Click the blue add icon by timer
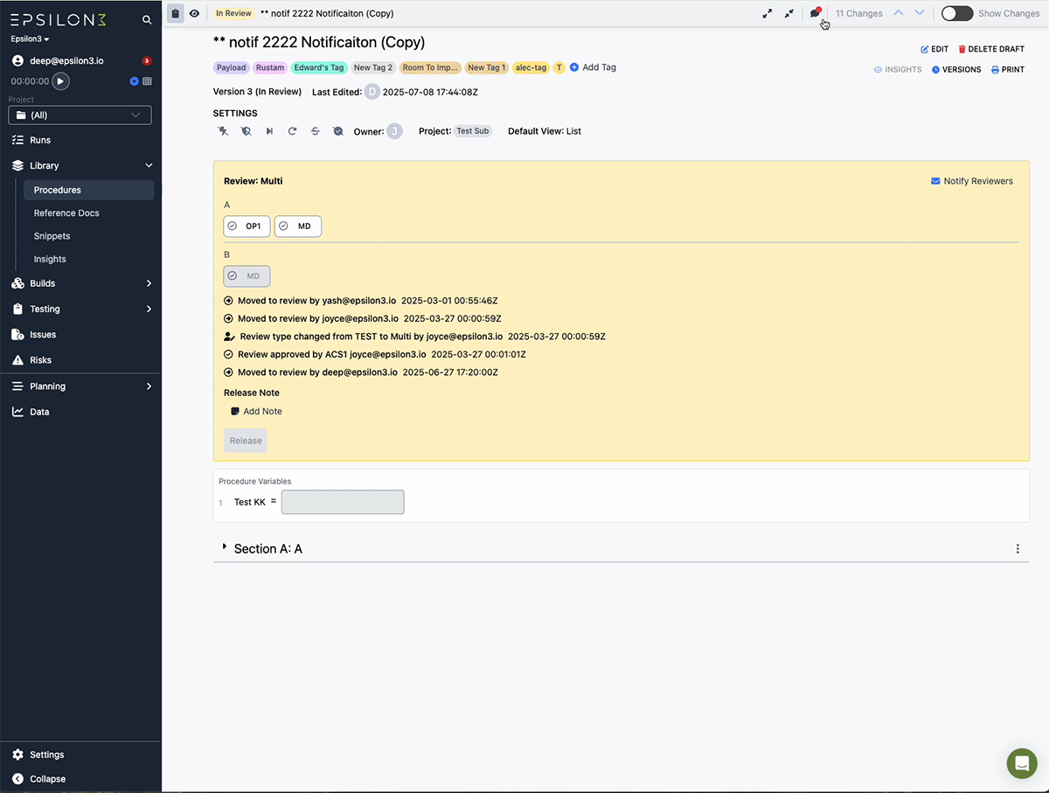Viewport: 1049px width, 793px height. click(134, 80)
